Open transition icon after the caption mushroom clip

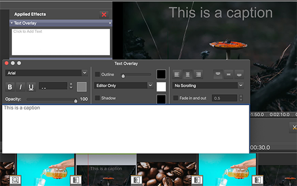(136, 180)
